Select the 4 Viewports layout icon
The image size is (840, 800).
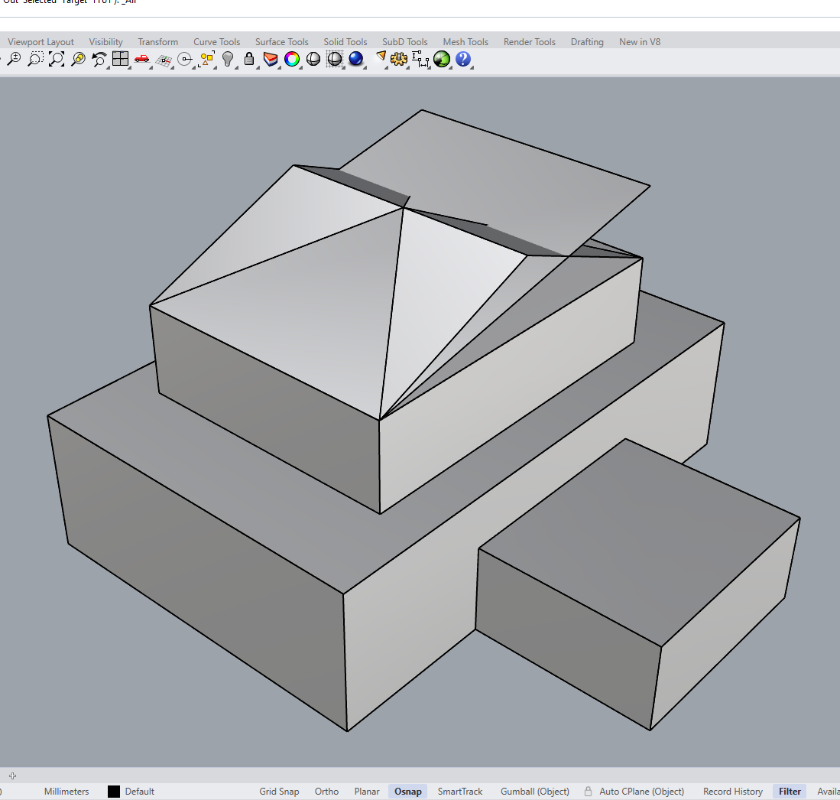(x=120, y=59)
